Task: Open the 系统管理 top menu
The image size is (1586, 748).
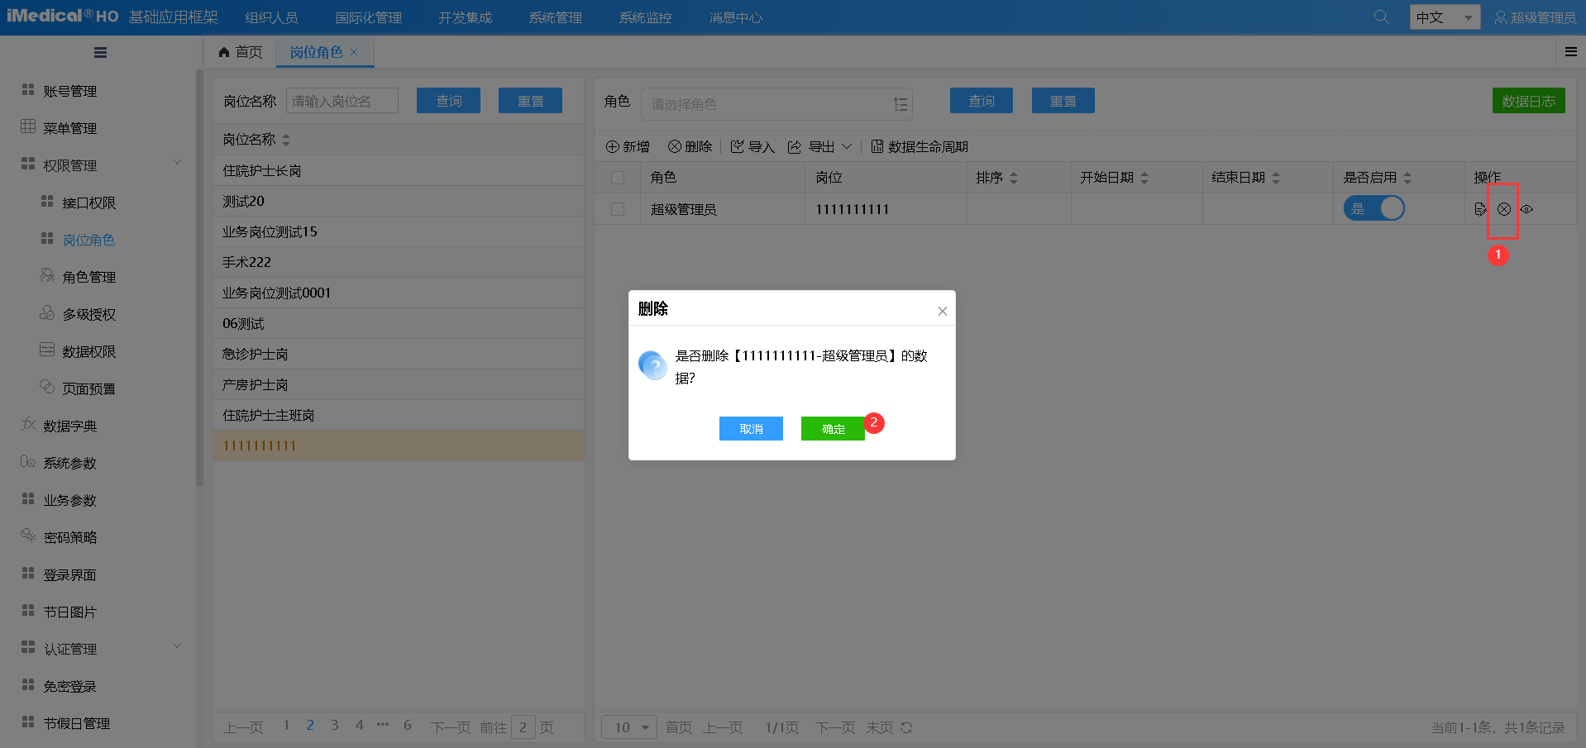Action: tap(555, 17)
